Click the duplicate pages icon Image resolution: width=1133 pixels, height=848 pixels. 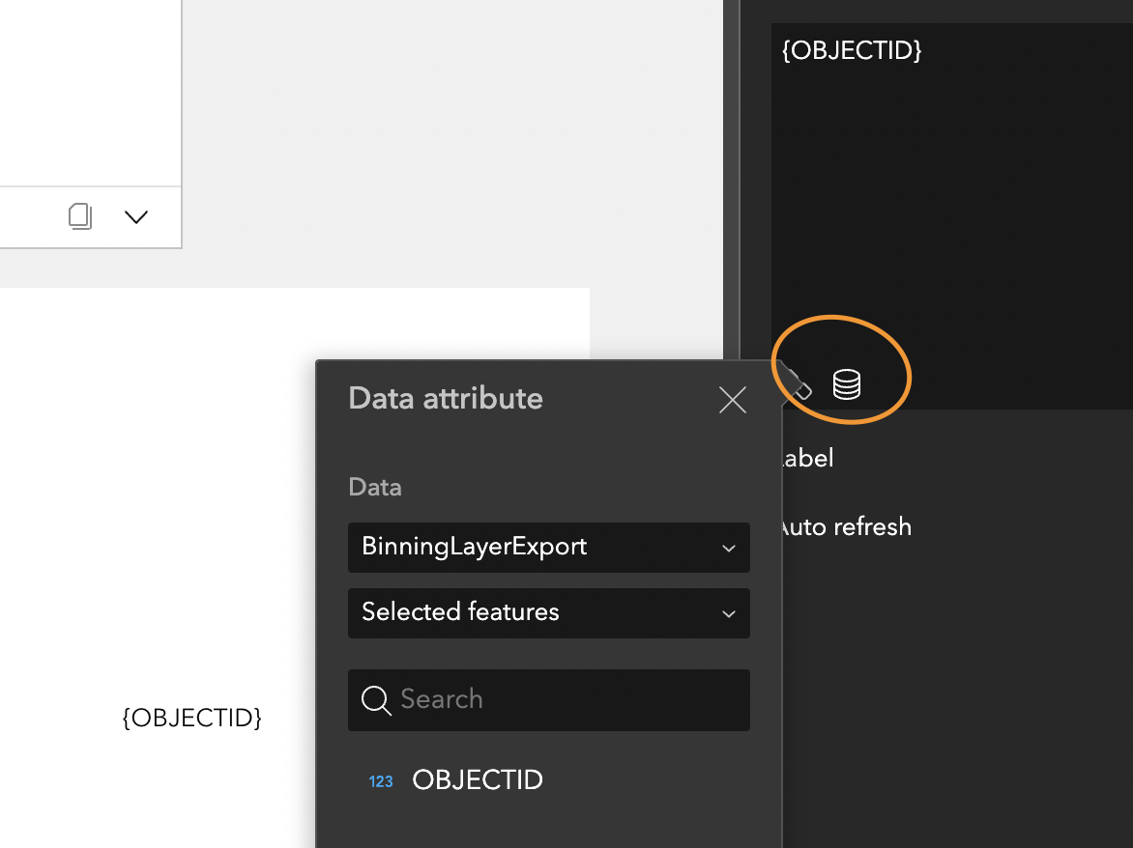click(80, 215)
